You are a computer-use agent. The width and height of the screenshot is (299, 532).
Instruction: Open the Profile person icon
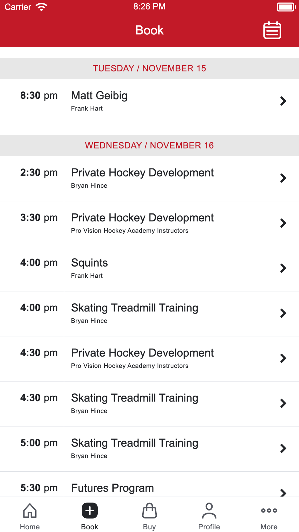209,510
